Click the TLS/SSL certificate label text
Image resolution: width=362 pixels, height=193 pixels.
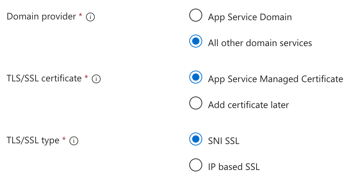44,78
